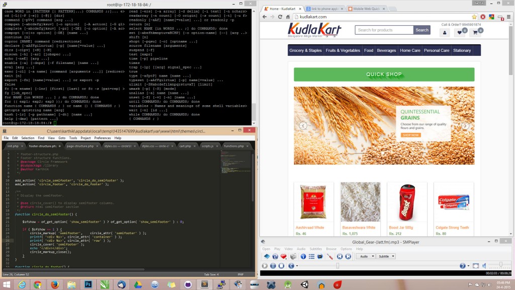Start playback with SMPlayer play button
Viewport: 515px width, 290px height.
click(x=265, y=266)
